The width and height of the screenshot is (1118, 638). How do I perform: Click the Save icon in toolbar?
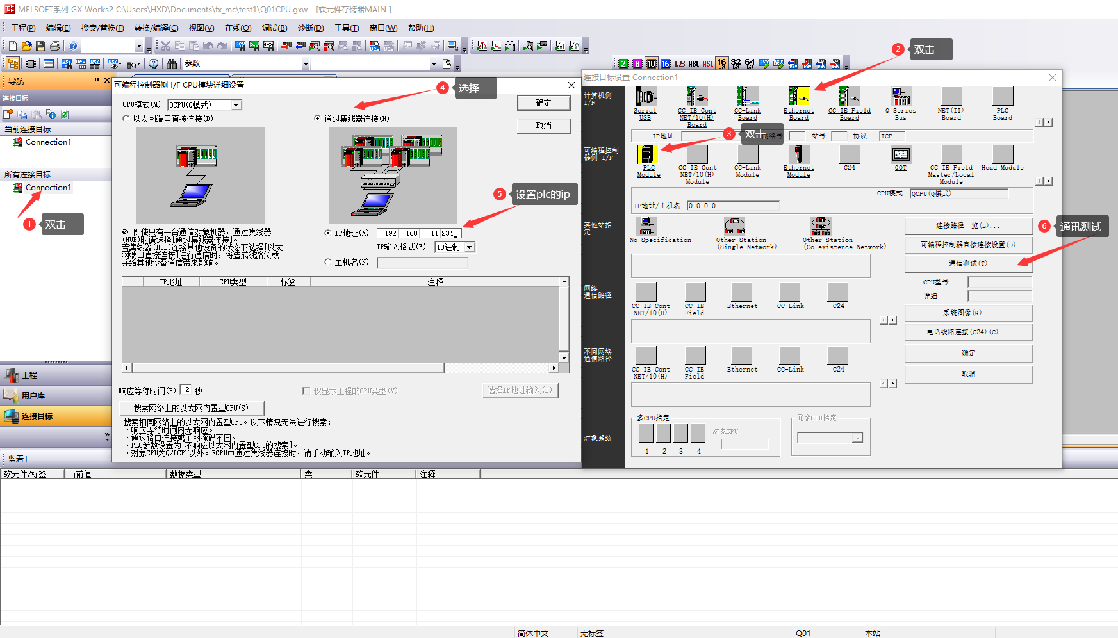pyautogui.click(x=41, y=46)
